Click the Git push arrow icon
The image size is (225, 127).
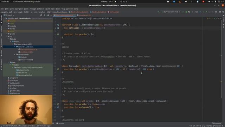pyautogui.click(x=206, y=12)
